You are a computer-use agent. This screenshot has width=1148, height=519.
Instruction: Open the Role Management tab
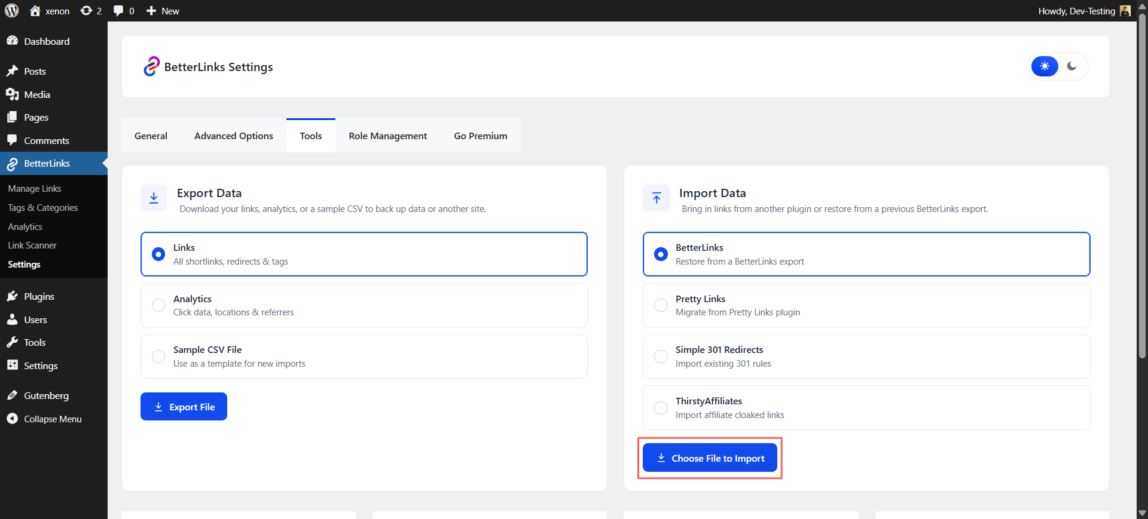point(388,136)
